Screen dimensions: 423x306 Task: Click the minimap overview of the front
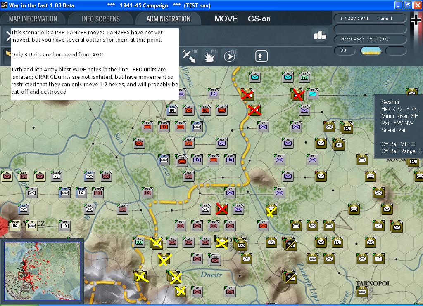(x=43, y=271)
